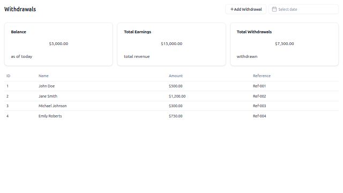343x193 pixels.
Task: Click the Withdrawals page heading
Action: 20,9
